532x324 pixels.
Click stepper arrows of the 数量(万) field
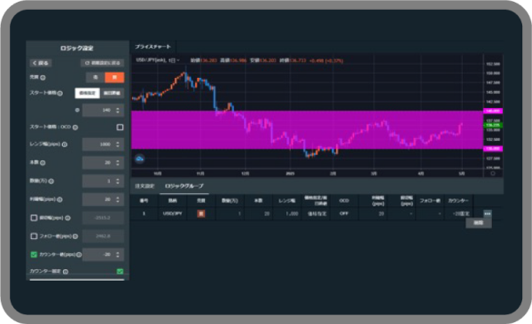coord(118,181)
